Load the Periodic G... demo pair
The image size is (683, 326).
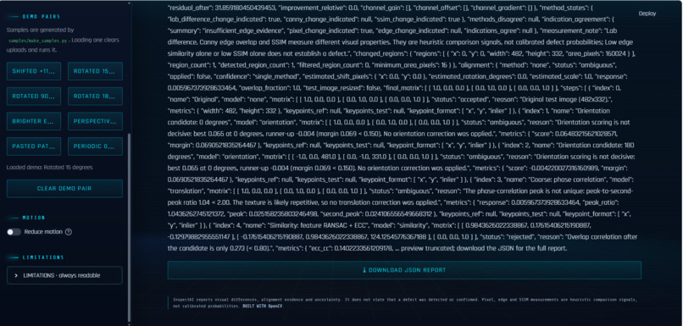[x=95, y=146]
